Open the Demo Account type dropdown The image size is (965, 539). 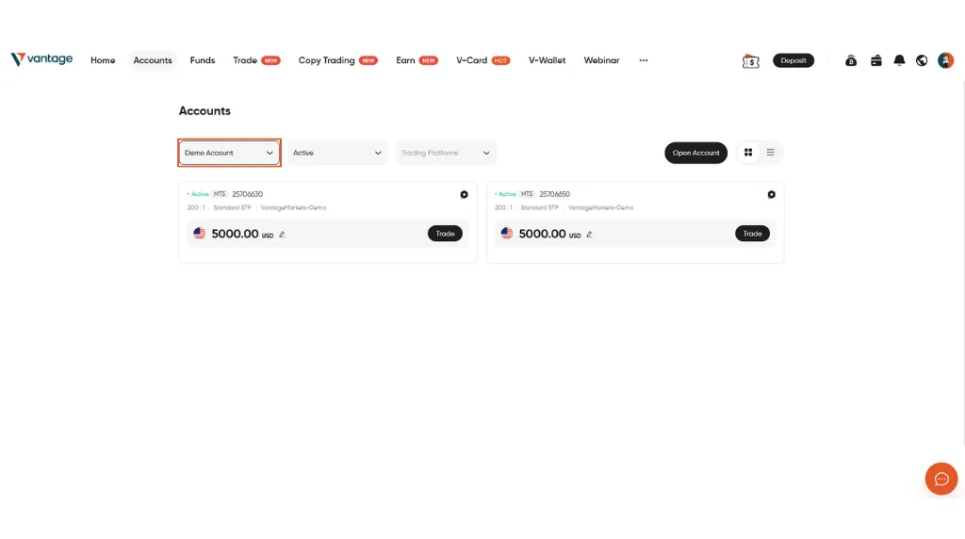[x=229, y=153]
